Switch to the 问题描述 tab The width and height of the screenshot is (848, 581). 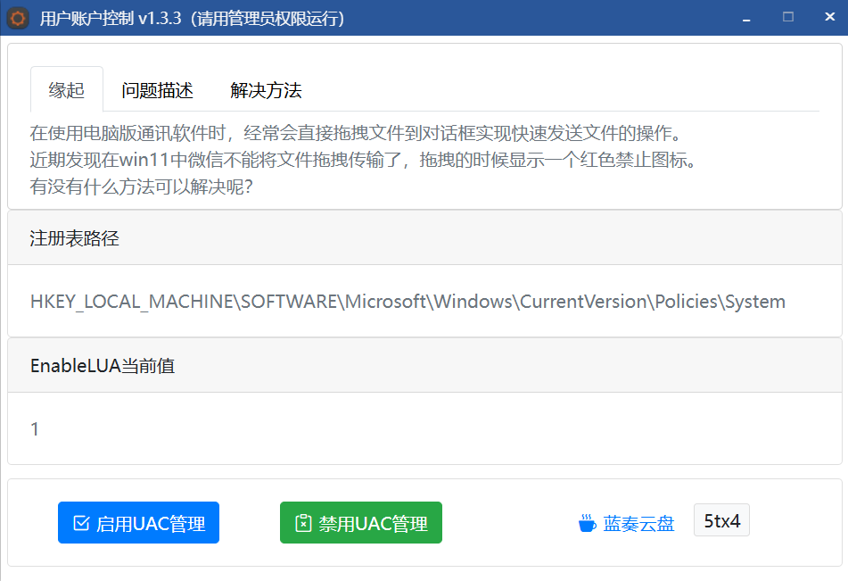[157, 90]
